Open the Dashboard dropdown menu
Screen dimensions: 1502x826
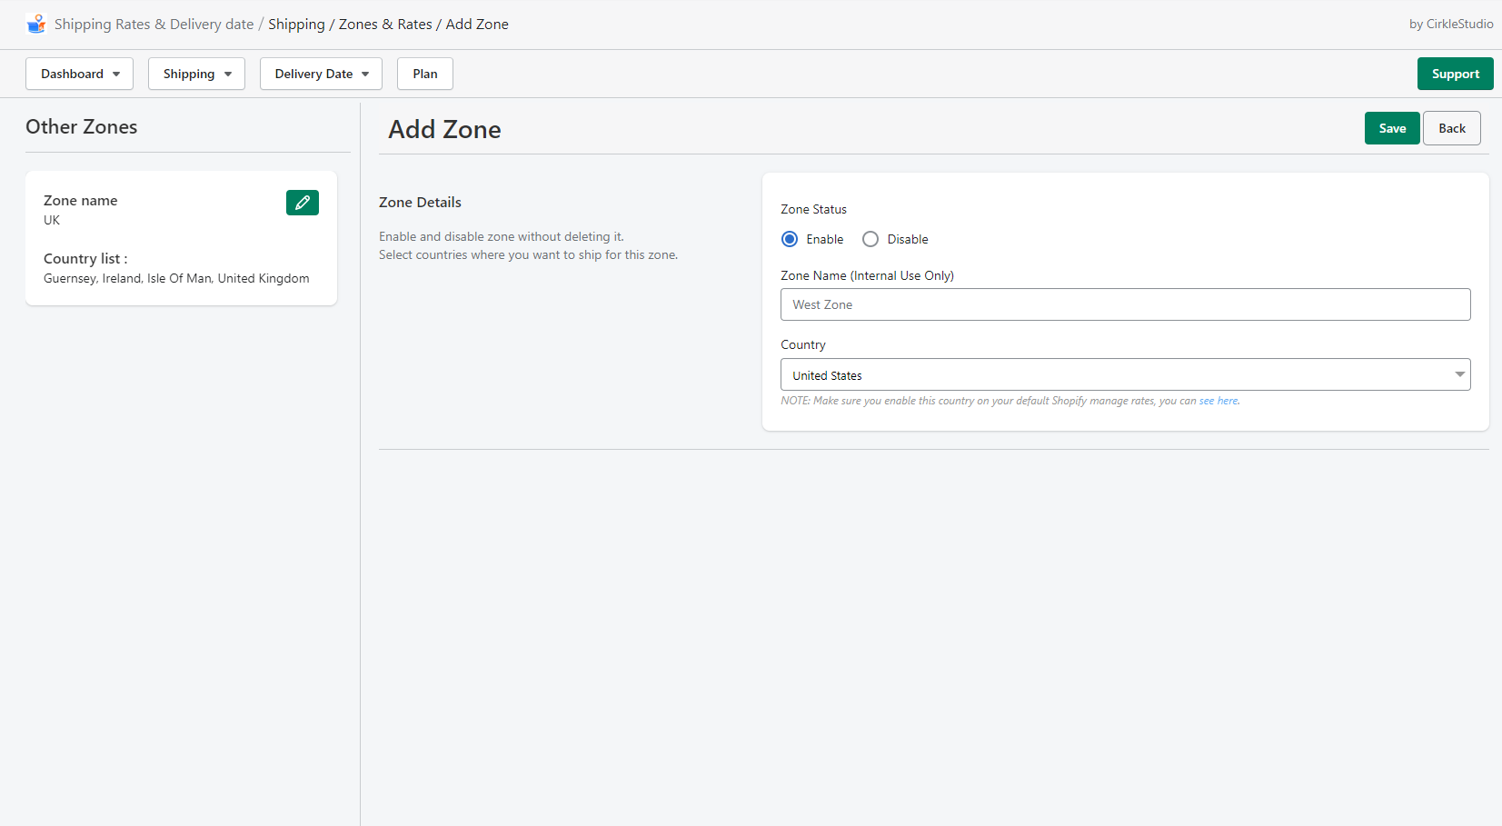pyautogui.click(x=79, y=74)
